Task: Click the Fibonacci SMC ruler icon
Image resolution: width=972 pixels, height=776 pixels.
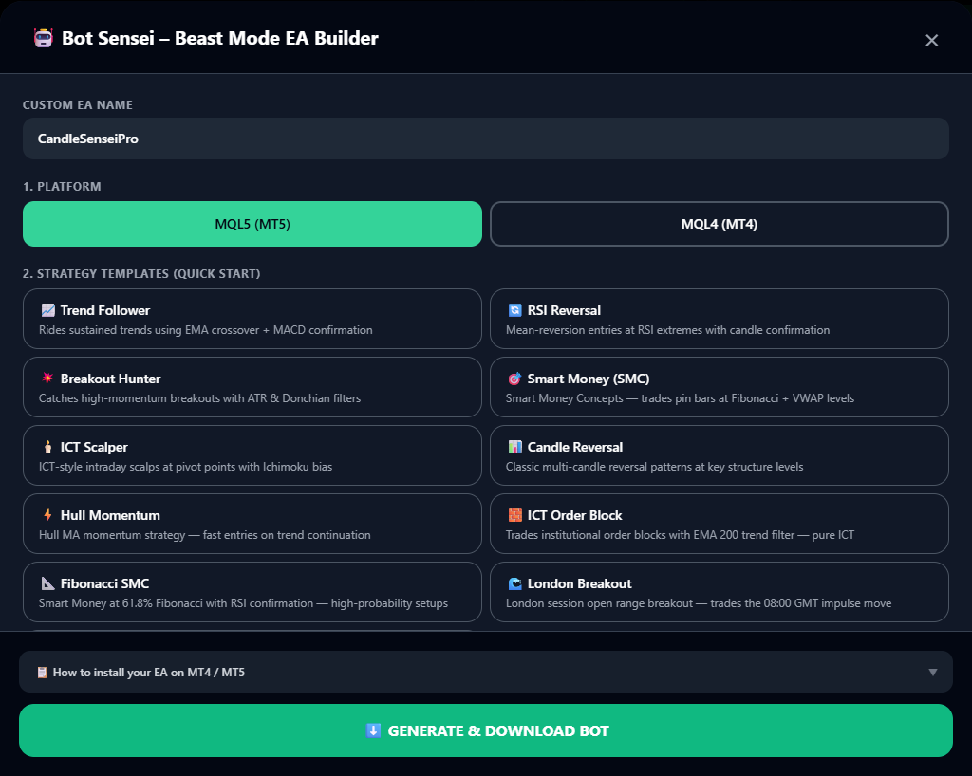Action: [x=47, y=583]
